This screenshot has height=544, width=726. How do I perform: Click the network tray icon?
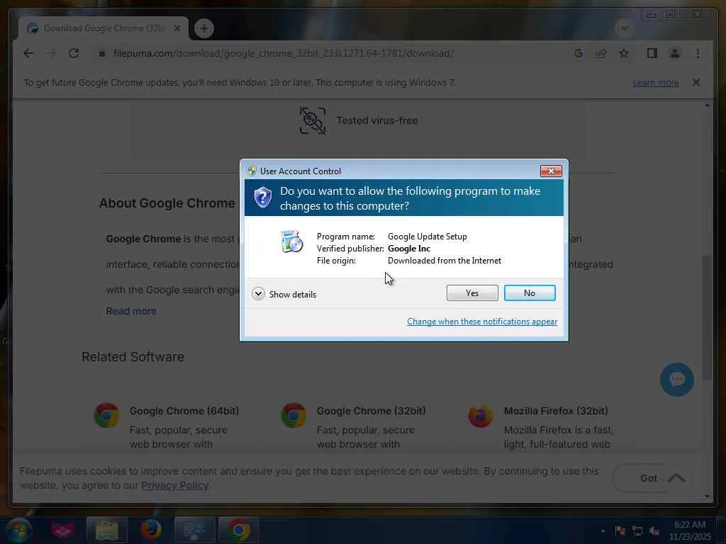pyautogui.click(x=637, y=531)
